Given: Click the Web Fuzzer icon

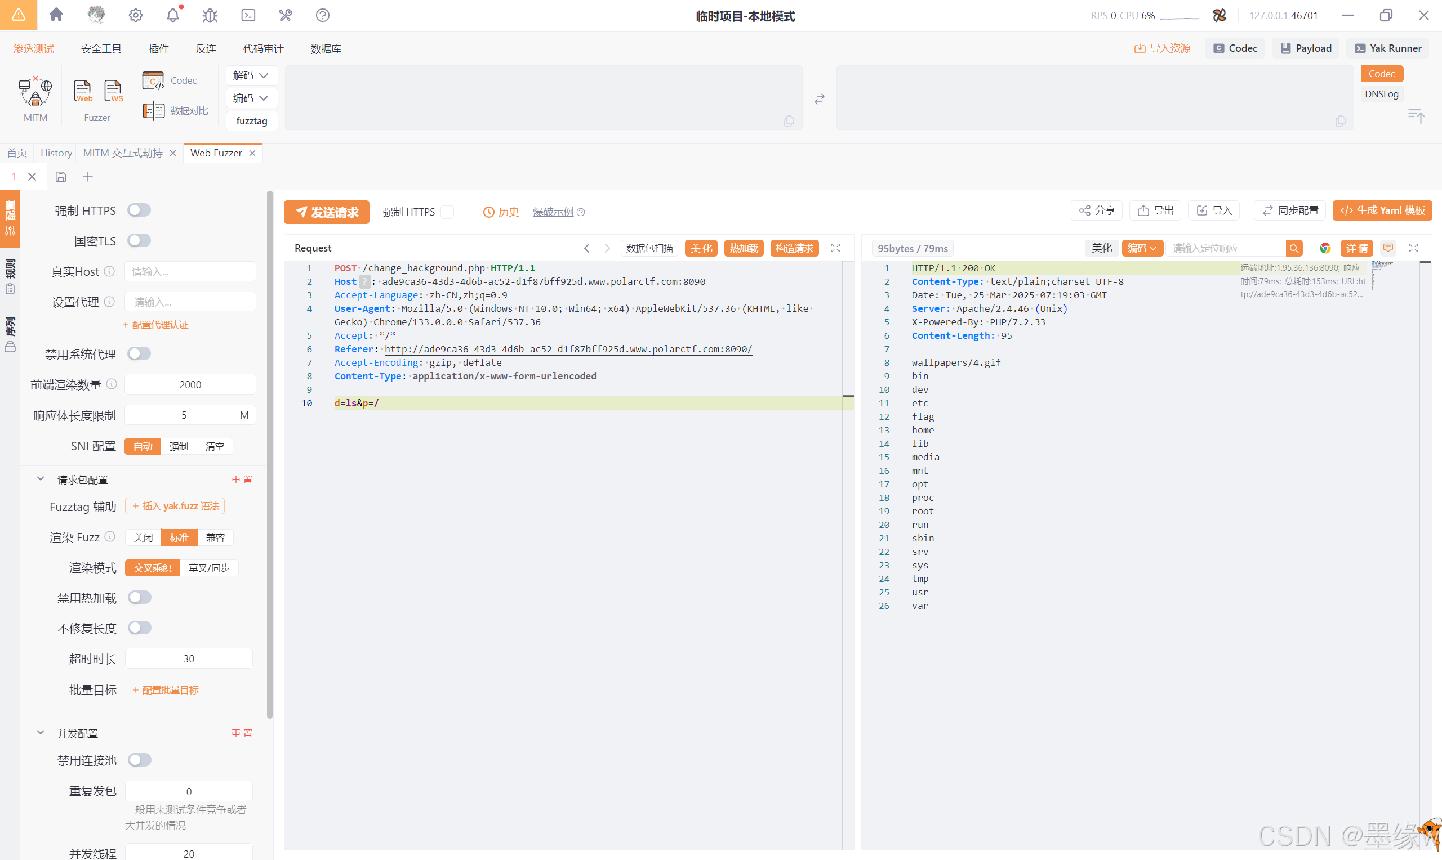Looking at the screenshot, I should [x=82, y=92].
